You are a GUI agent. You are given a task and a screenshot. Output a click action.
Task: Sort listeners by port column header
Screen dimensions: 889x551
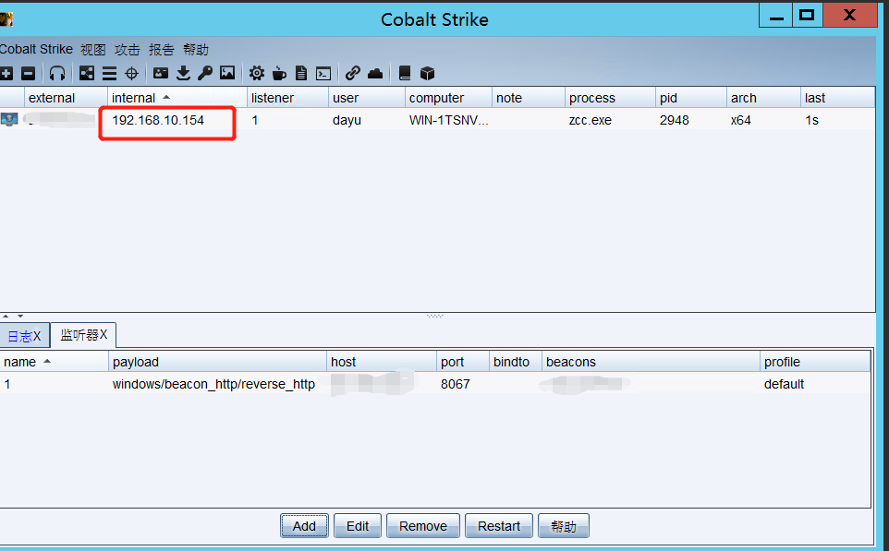pos(463,361)
